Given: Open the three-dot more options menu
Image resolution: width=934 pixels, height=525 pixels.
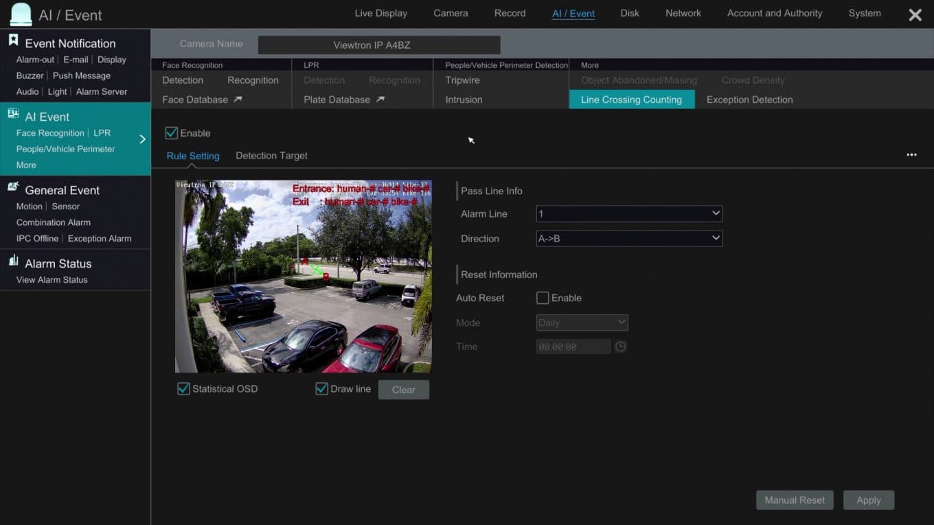Looking at the screenshot, I should (x=911, y=154).
